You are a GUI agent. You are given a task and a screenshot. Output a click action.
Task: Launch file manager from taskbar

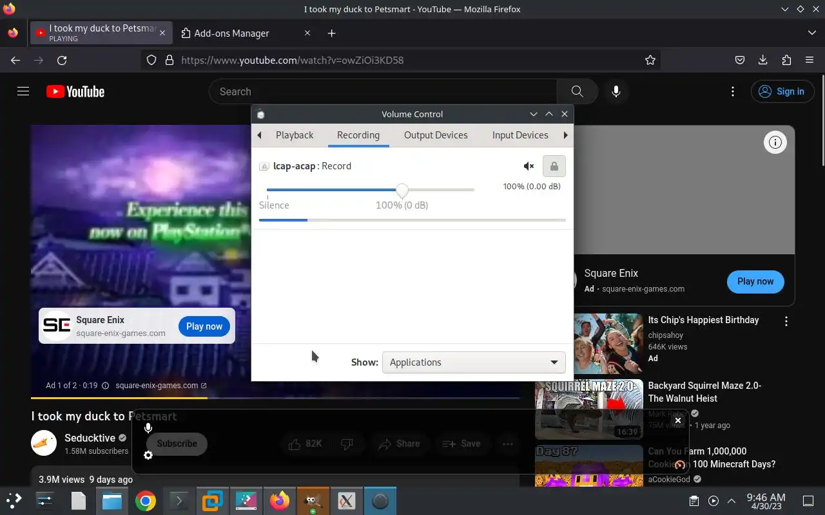(x=112, y=500)
